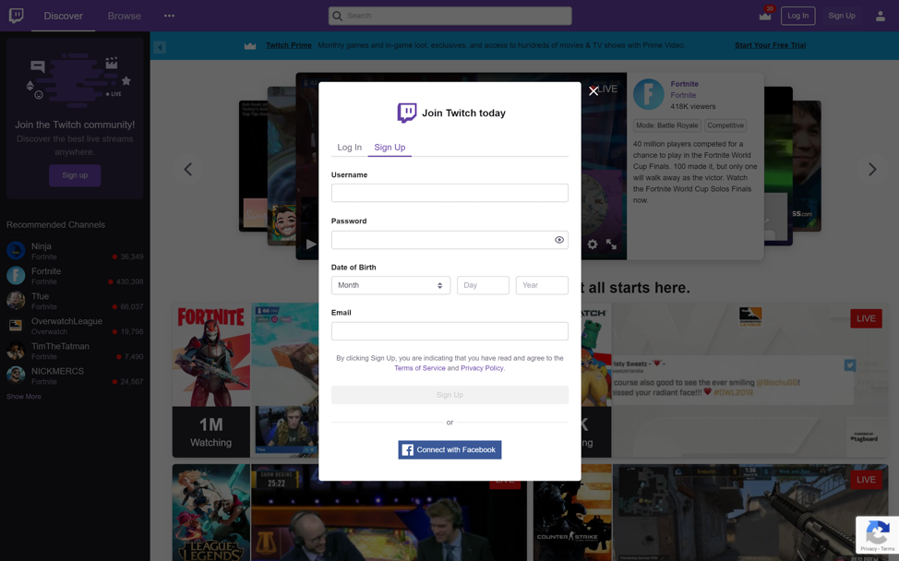This screenshot has width=899, height=561.
Task: Open the Privacy Policy link
Action: (x=482, y=368)
